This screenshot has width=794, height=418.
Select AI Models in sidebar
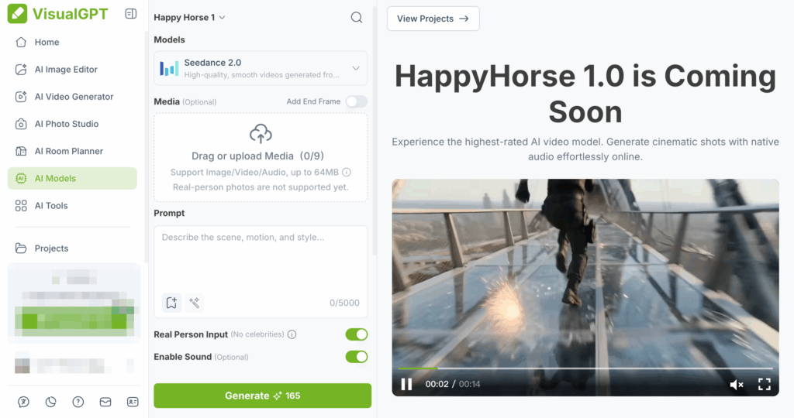pos(72,178)
